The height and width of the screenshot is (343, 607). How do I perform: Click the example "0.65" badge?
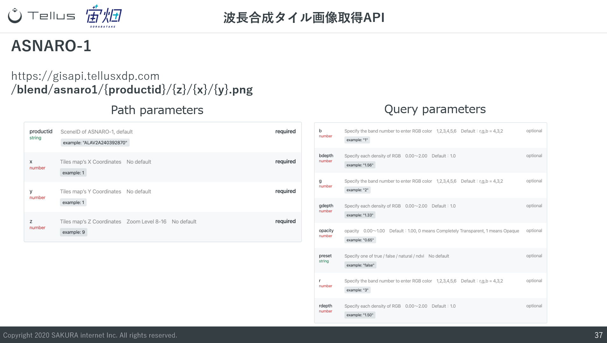click(x=360, y=240)
